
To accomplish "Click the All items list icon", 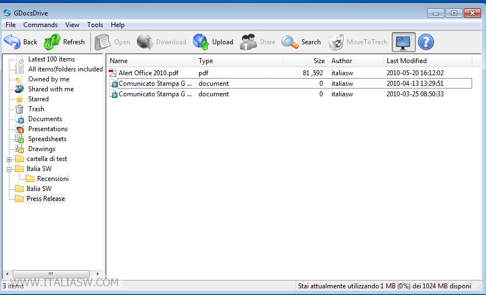I will click(19, 69).
